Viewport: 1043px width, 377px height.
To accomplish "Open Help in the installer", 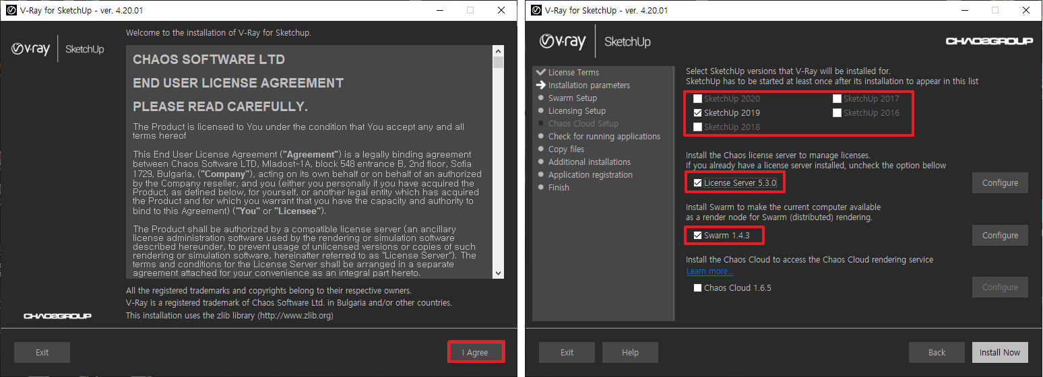I will pos(630,352).
